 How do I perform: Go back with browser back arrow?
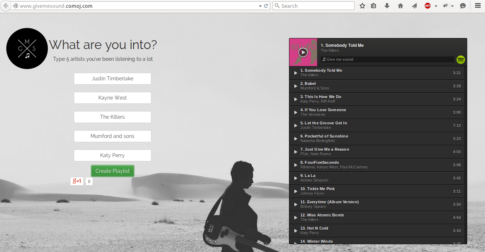pos(6,6)
